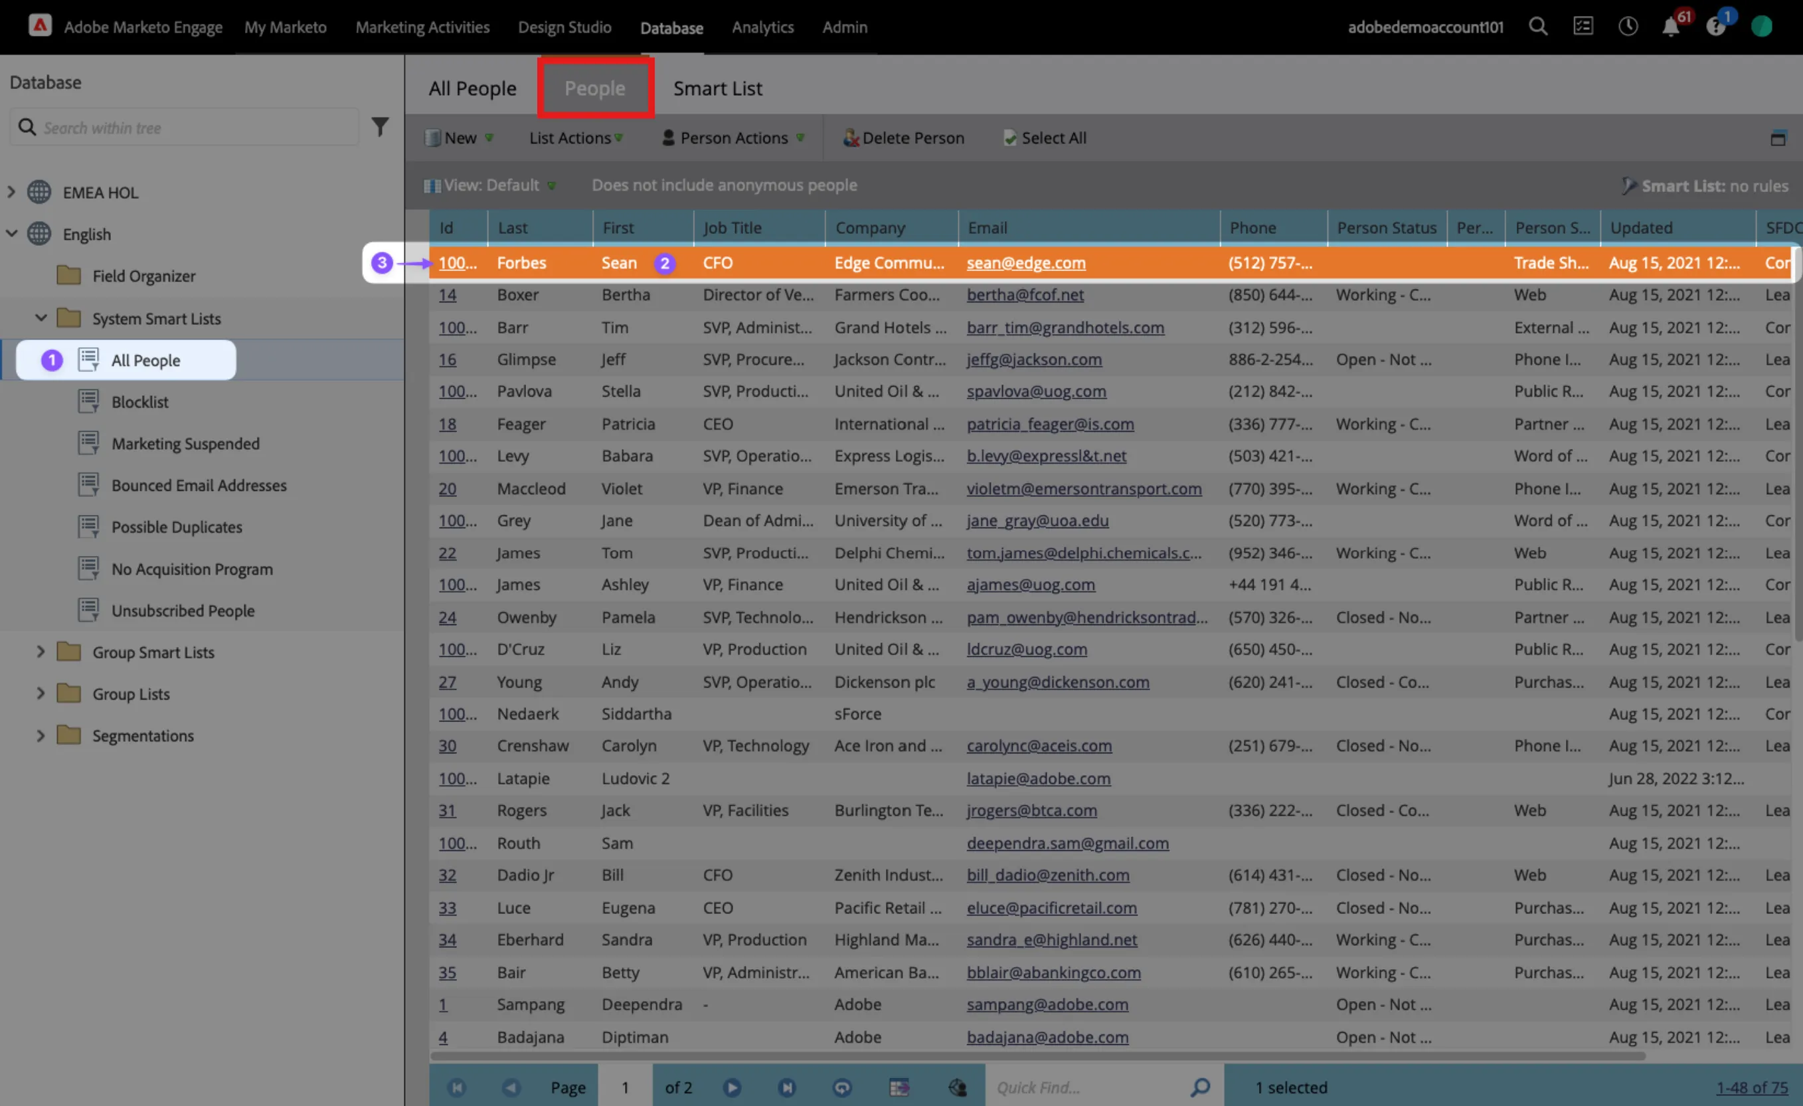Screen dimensions: 1803x1106
Task: Collapse the System Smart Lists folder
Action: [x=41, y=318]
